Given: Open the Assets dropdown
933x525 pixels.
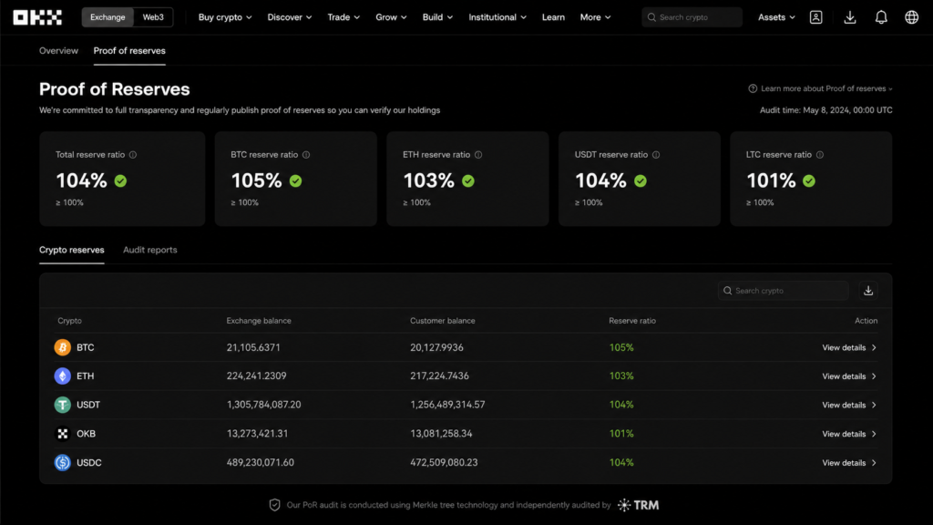Looking at the screenshot, I should [x=776, y=17].
